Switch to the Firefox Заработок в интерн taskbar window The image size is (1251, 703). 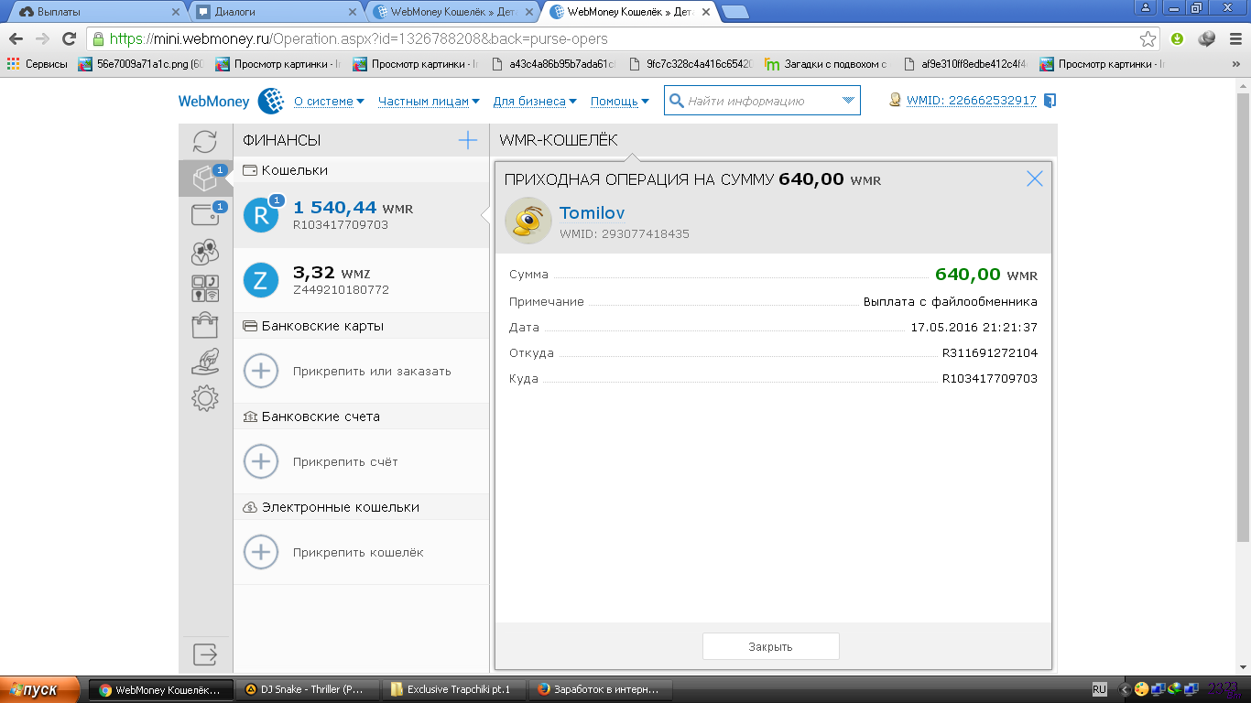(x=600, y=689)
